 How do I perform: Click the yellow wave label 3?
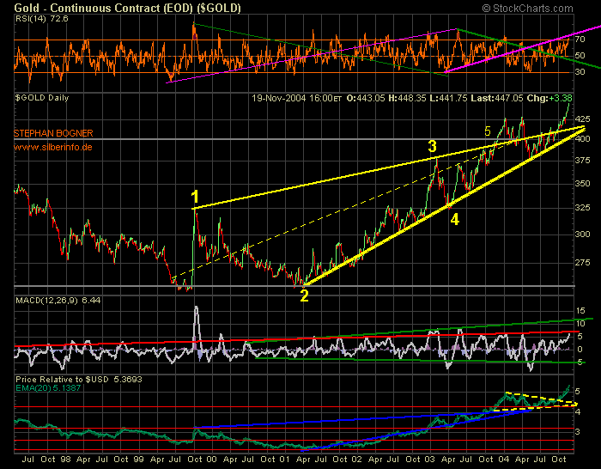[x=433, y=147]
